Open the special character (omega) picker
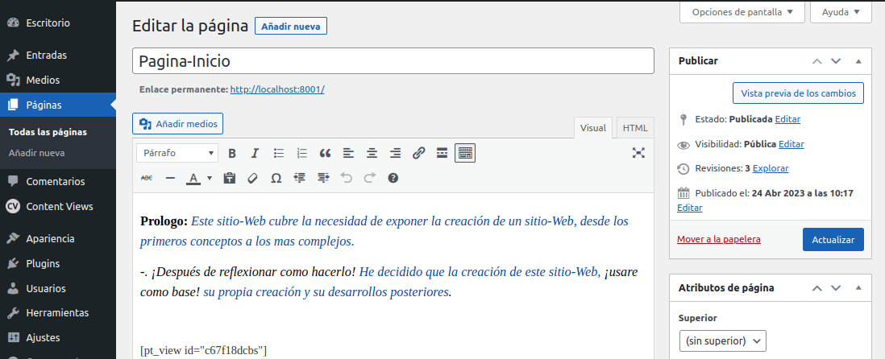Viewport: 885px width, 359px height. click(276, 178)
